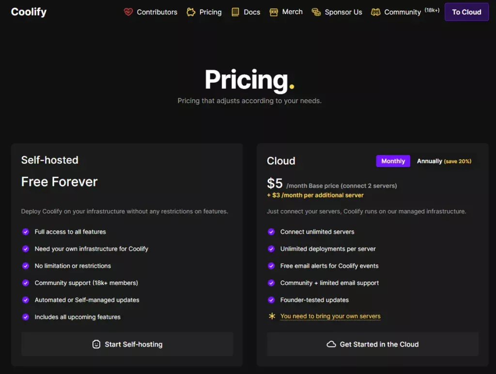Click the piggy bank icon next to Pricing

click(x=191, y=12)
